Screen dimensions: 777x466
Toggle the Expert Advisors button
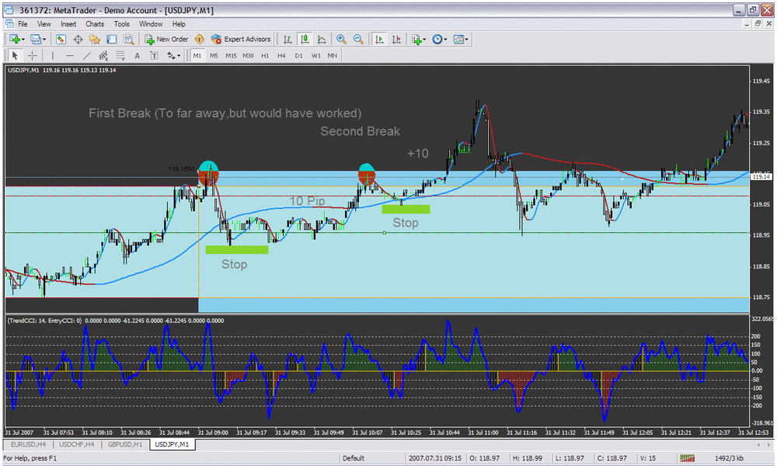click(241, 39)
